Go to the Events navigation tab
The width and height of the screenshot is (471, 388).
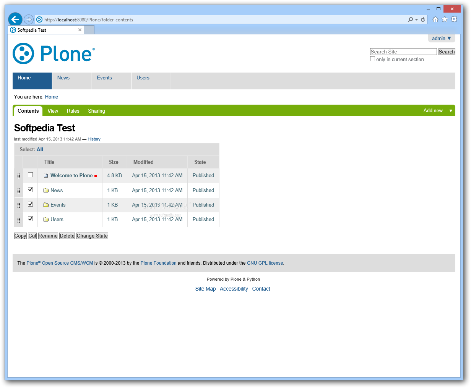coord(112,81)
